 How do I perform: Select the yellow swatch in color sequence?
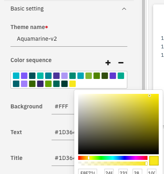72,84
